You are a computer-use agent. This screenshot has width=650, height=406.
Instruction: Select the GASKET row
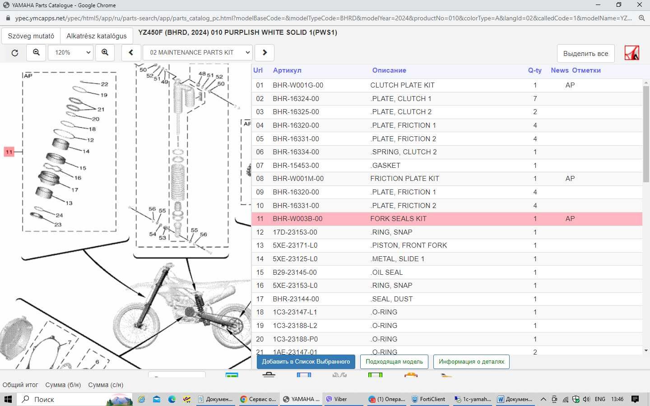coord(447,166)
